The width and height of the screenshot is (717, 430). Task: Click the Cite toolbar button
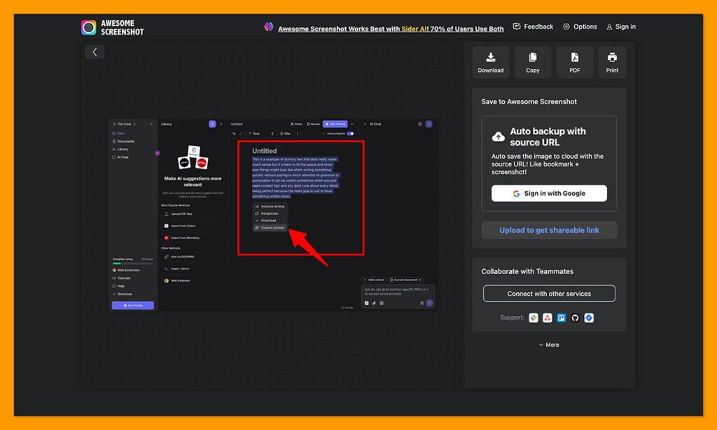click(x=285, y=134)
